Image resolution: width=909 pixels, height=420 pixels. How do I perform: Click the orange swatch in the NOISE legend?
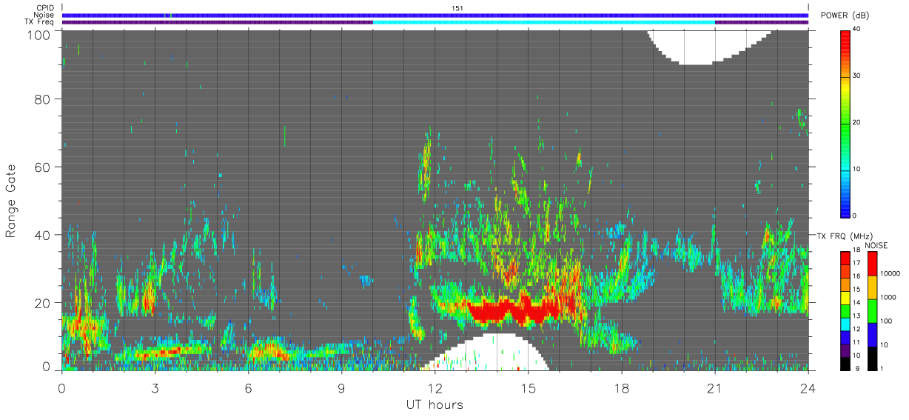(x=872, y=287)
